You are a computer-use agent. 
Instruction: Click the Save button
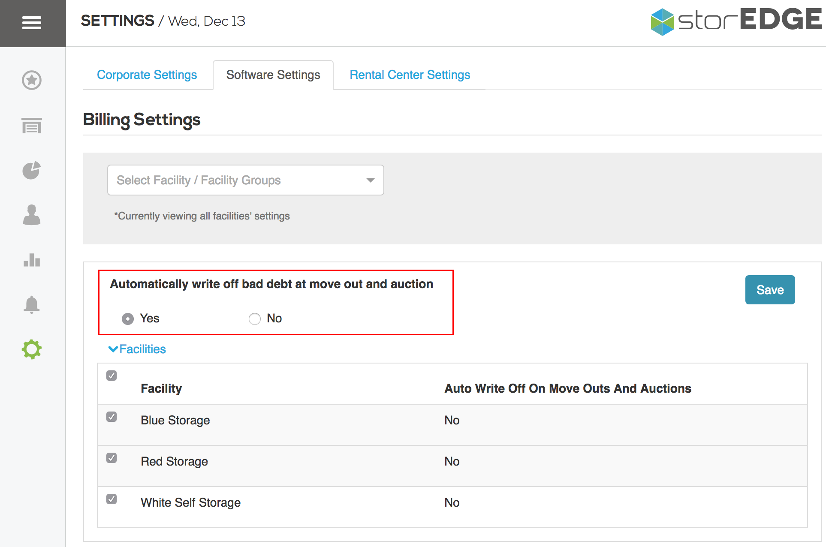click(x=770, y=290)
